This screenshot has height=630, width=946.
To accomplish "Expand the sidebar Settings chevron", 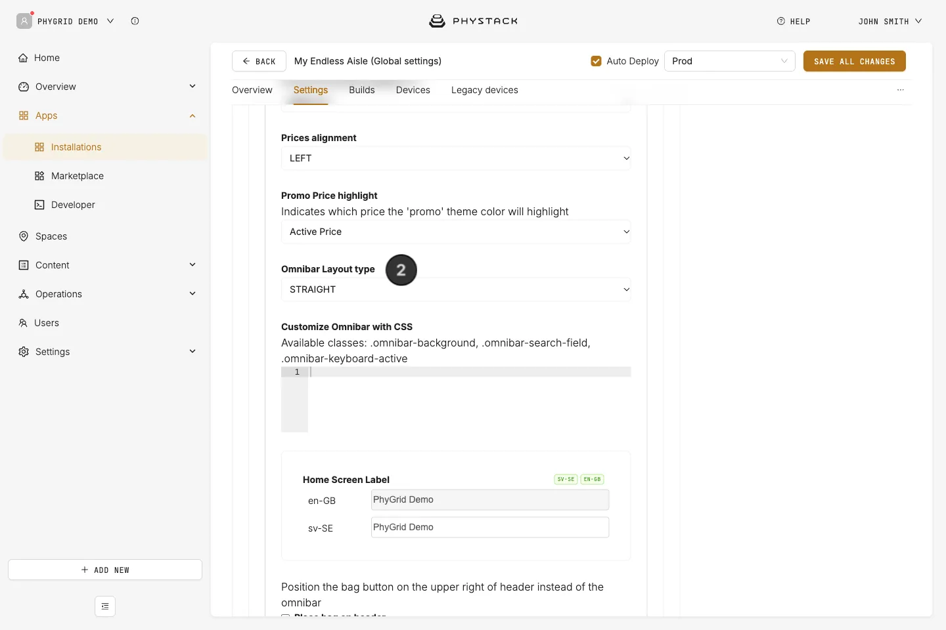I will coord(192,351).
